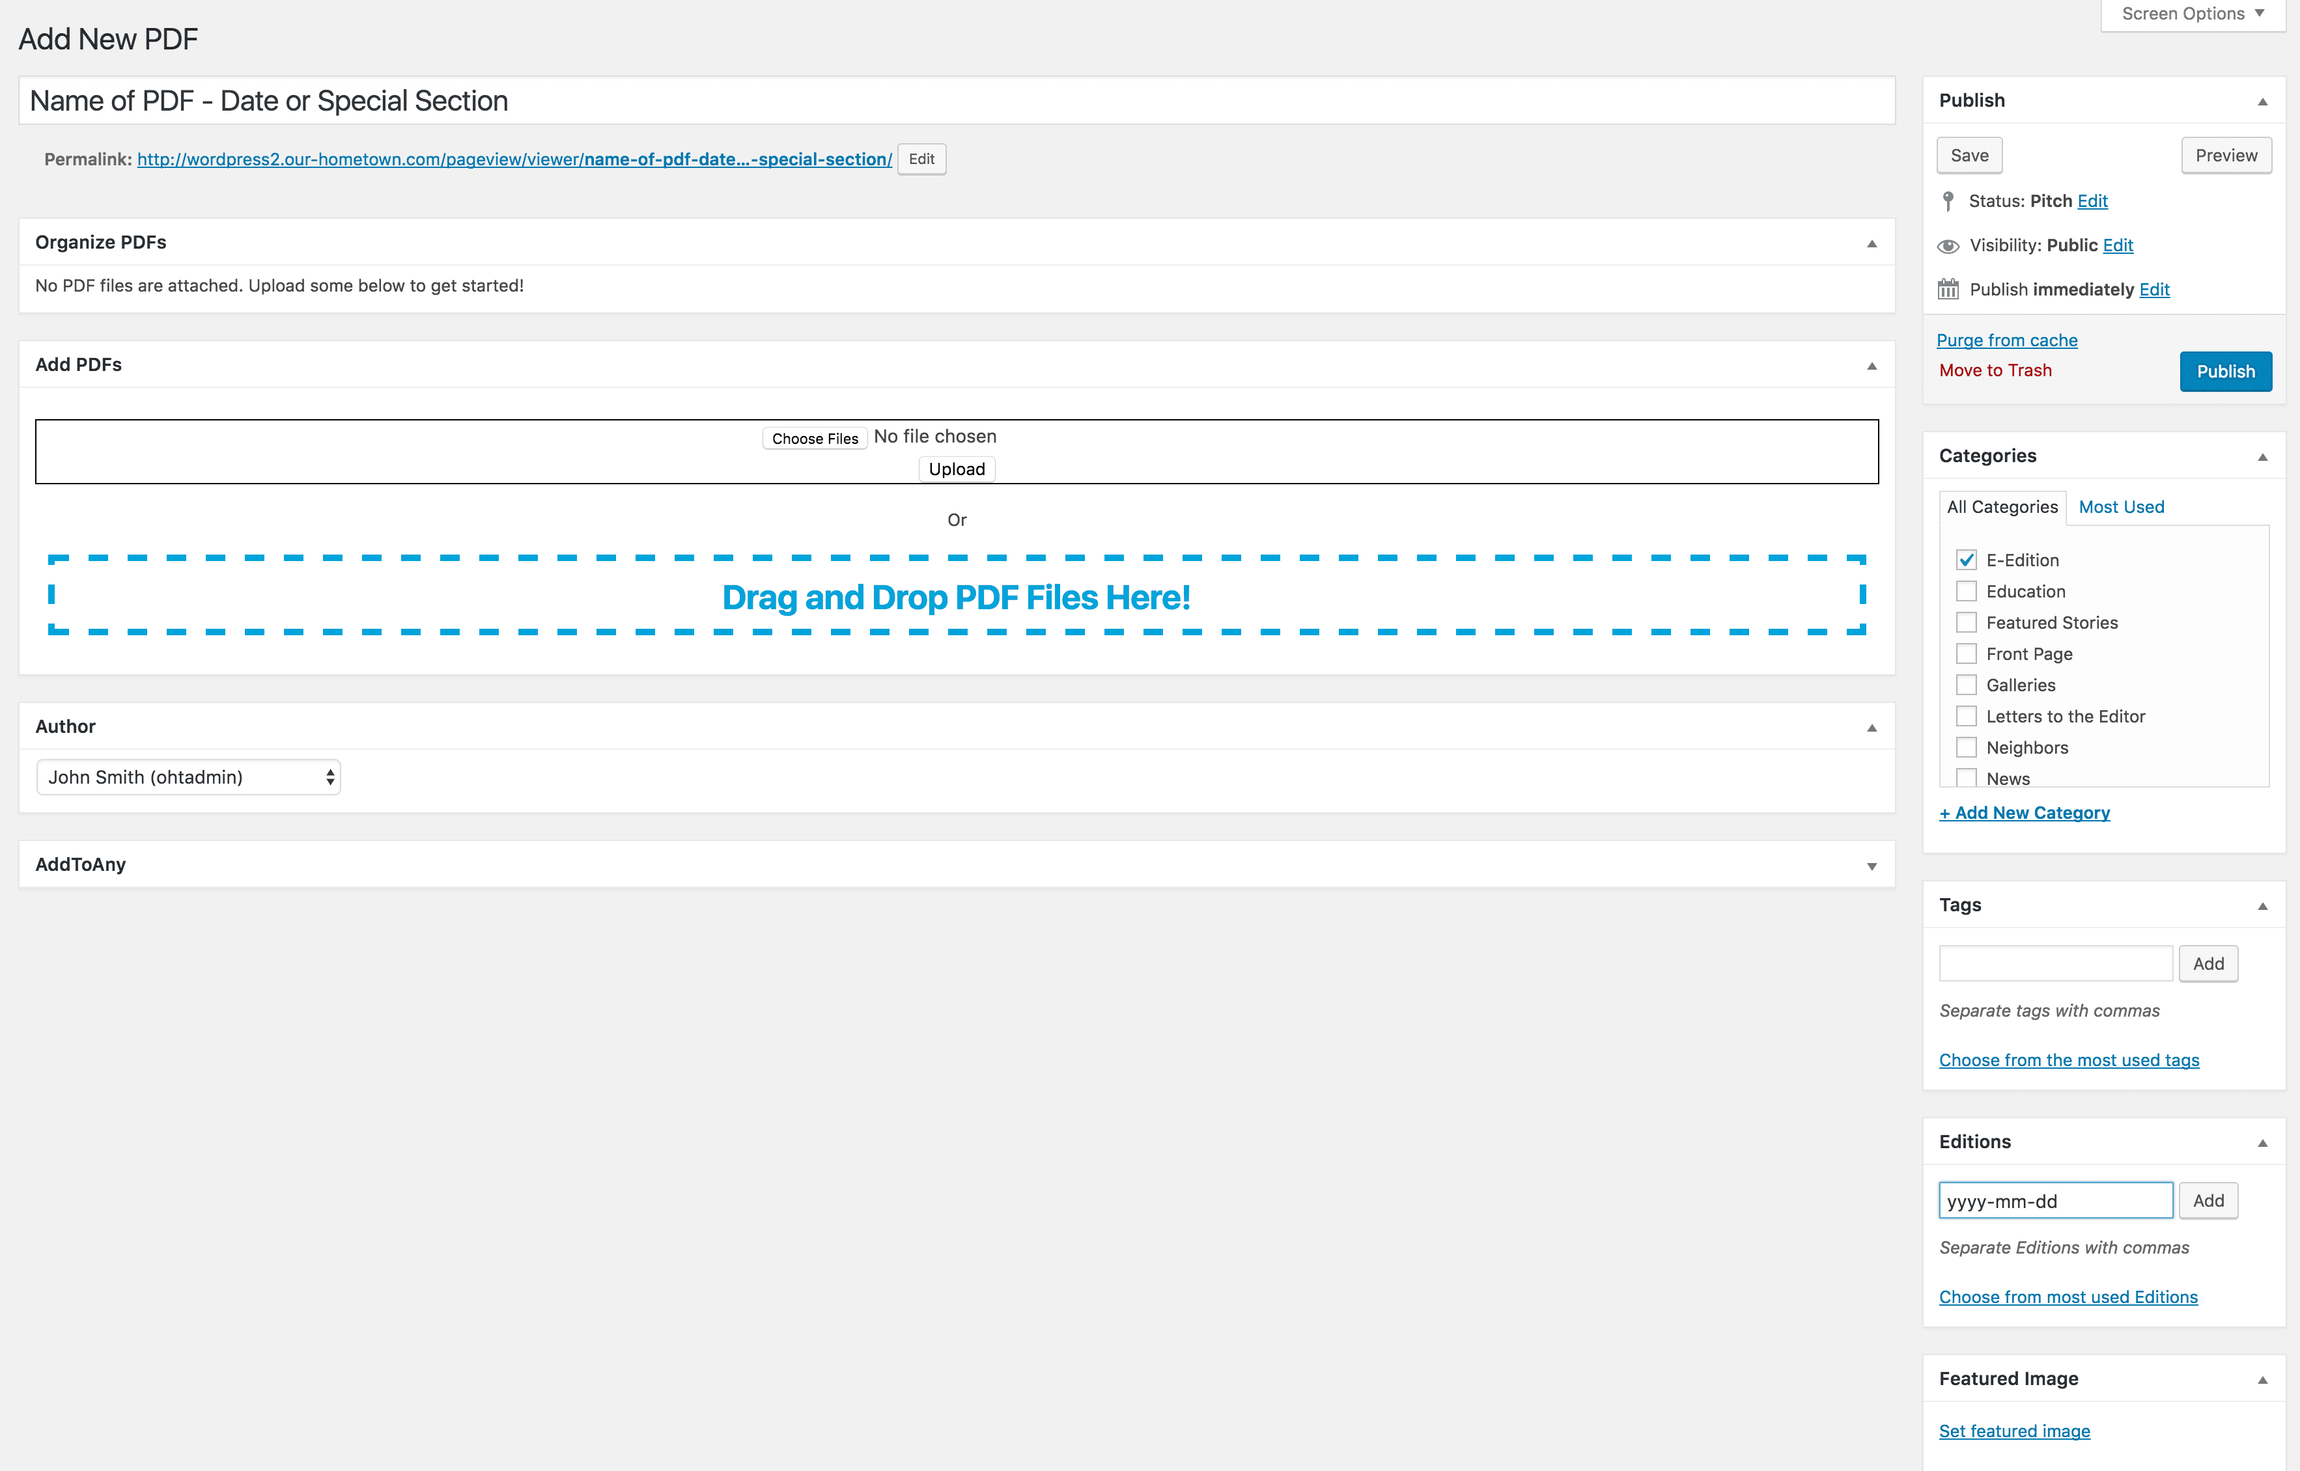Edit the Publish immediately schedule

(2153, 290)
